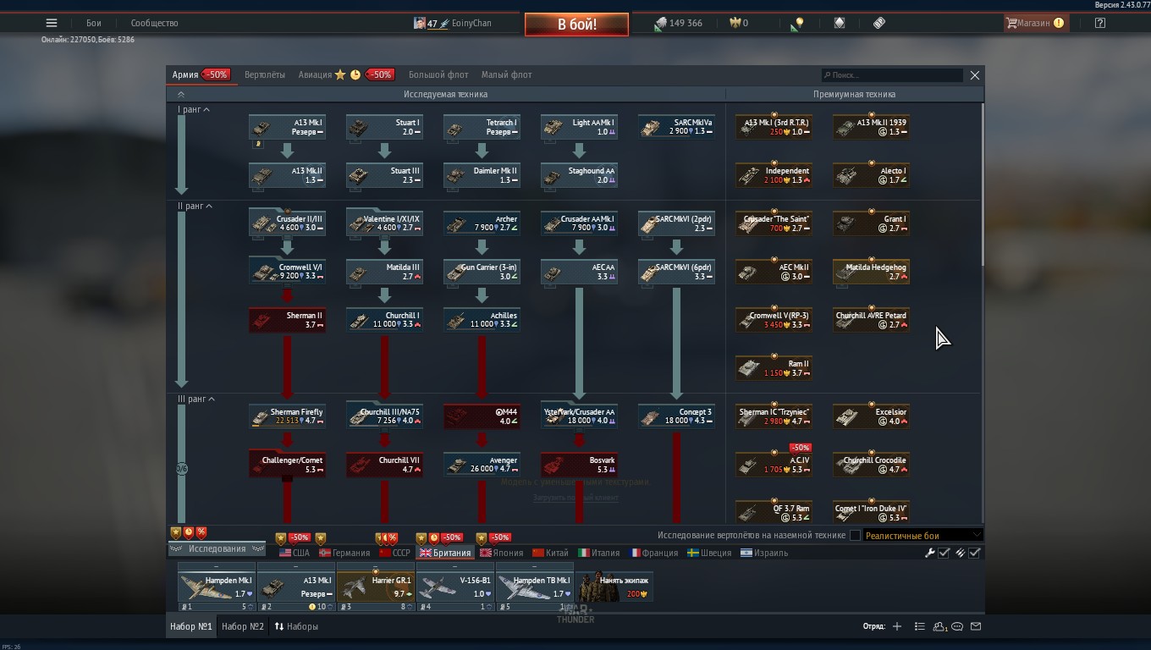Toggle auto-repair checkbox beside wrench

tap(944, 553)
